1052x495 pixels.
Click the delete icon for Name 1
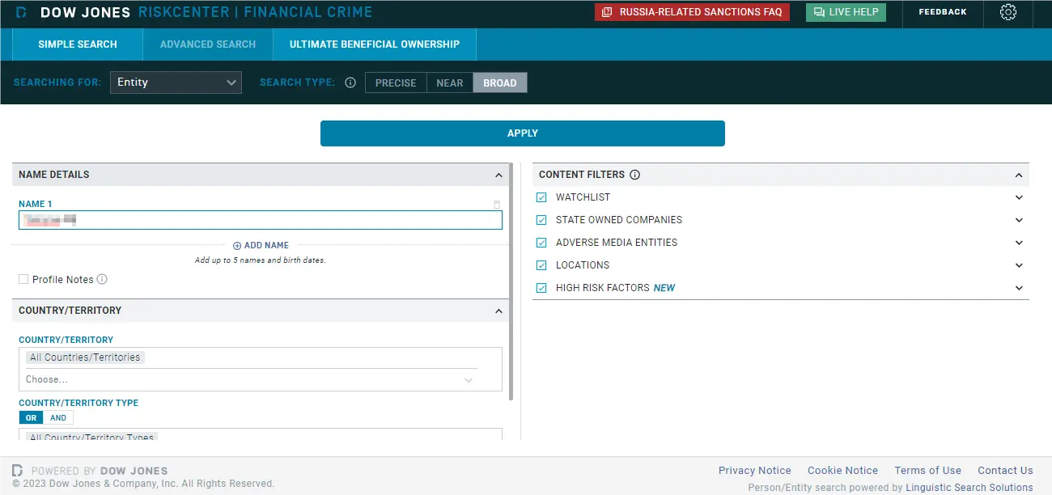point(497,205)
